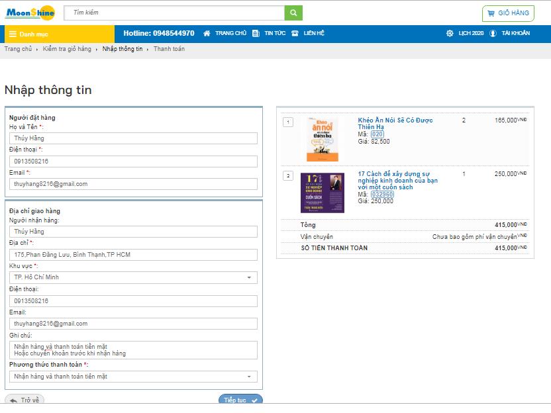Click the Ghi chú notes textarea
This screenshot has width=551, height=413.
pos(133,349)
